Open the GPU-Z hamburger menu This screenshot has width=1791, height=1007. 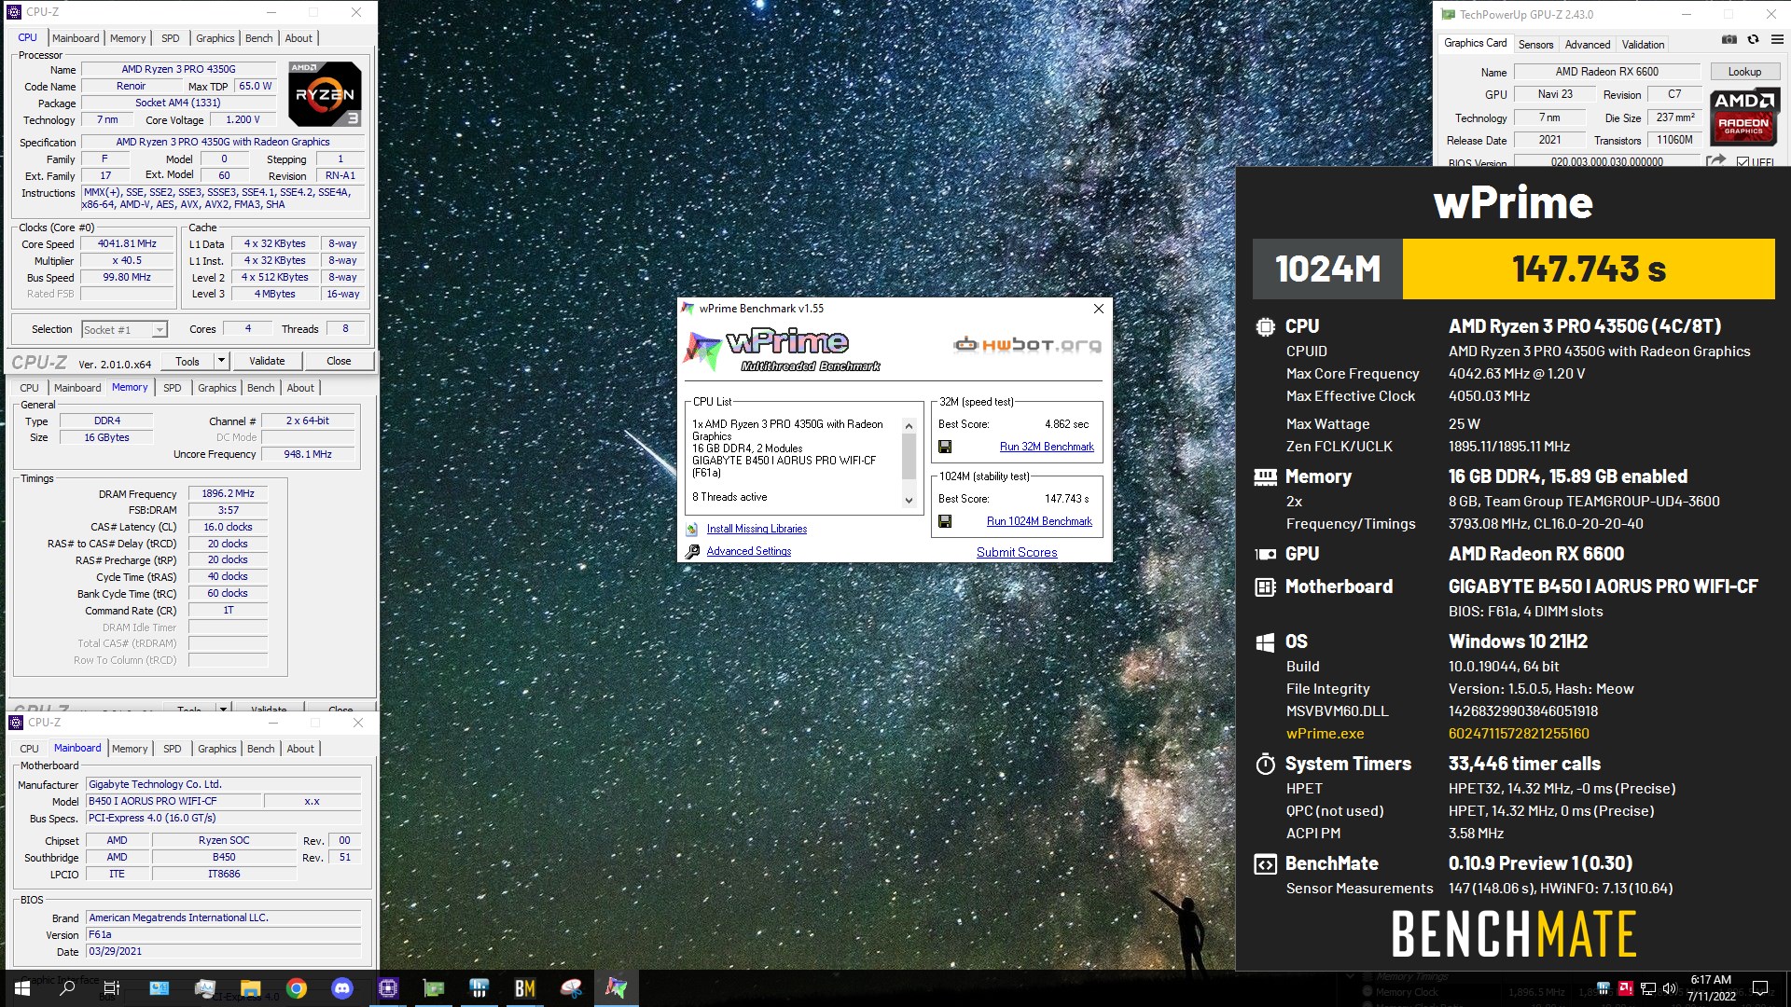pyautogui.click(x=1777, y=39)
